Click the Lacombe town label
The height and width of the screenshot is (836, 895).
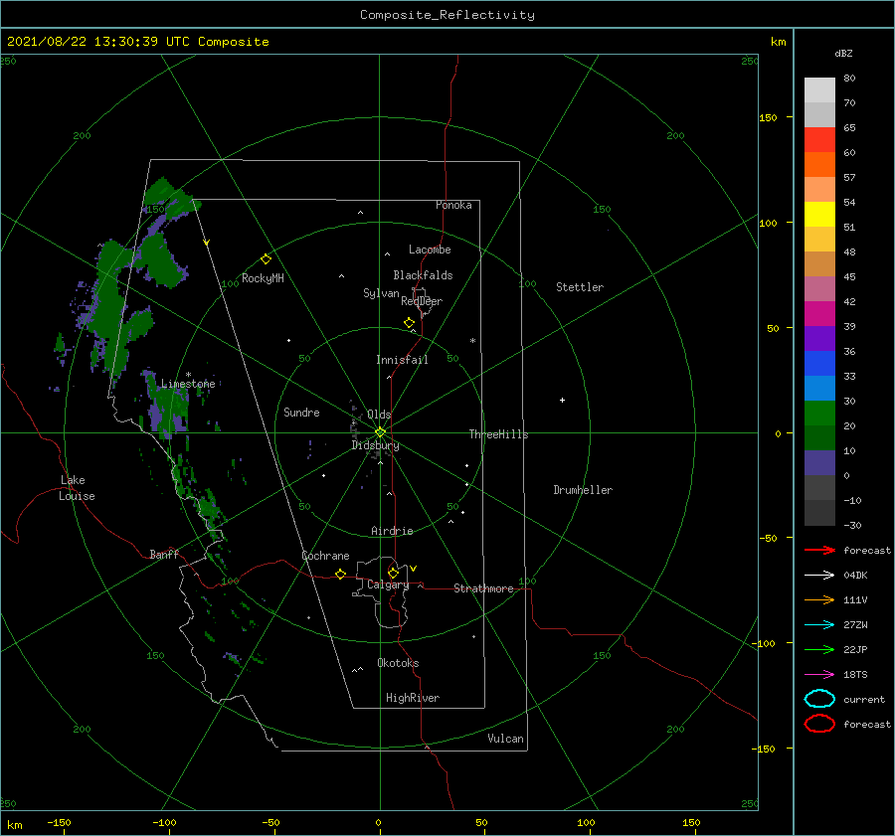430,250
